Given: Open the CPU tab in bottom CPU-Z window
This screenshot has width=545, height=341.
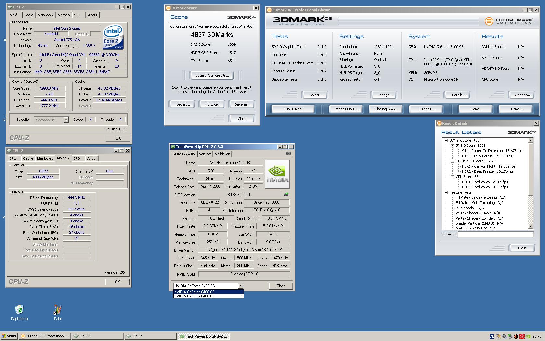Looking at the screenshot, I should click(13, 158).
